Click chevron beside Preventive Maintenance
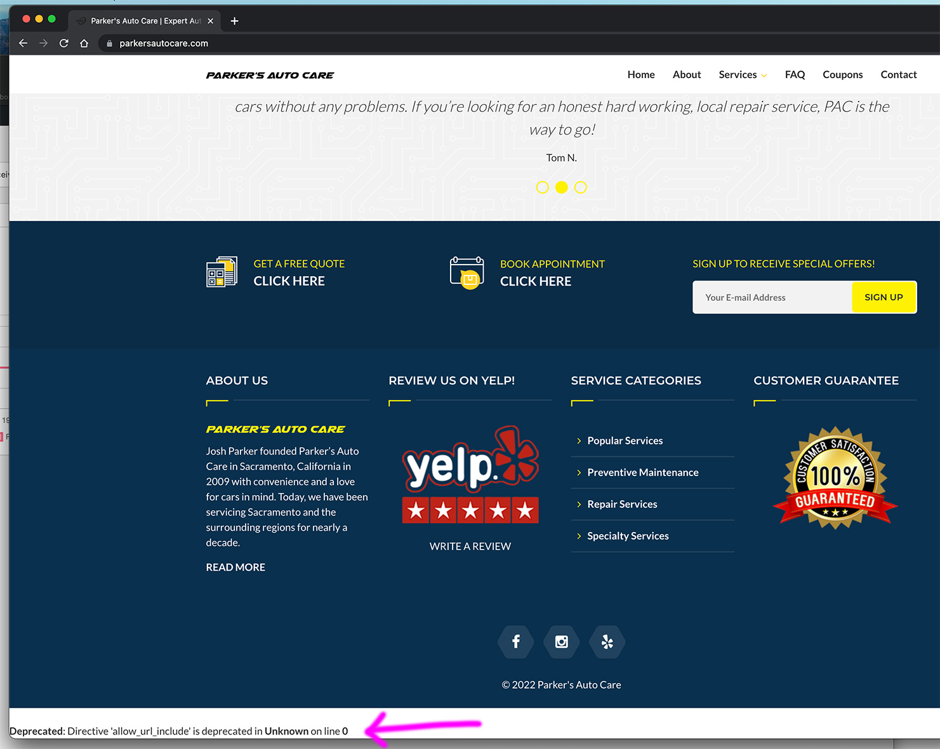The height and width of the screenshot is (749, 940). (579, 472)
